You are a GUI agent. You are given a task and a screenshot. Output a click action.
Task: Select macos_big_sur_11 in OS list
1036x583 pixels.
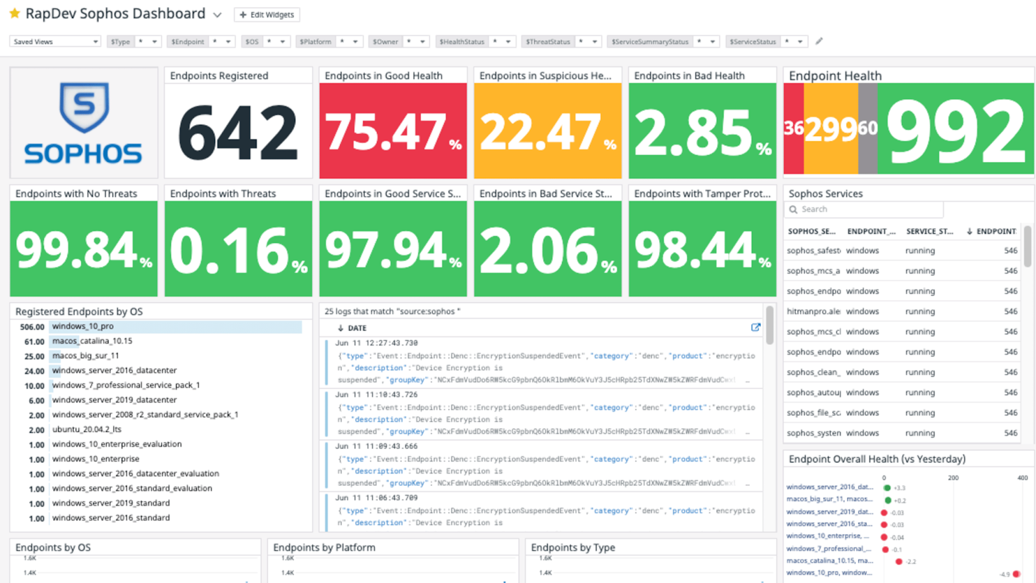pos(85,356)
